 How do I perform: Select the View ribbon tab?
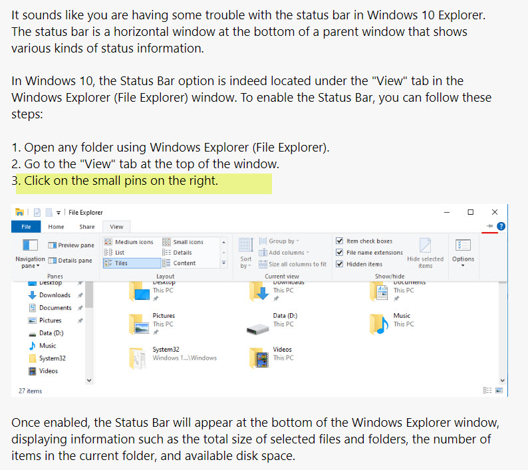click(116, 227)
